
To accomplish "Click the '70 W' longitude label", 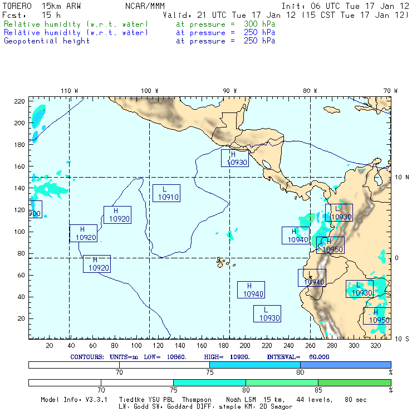I will click(390, 91).
